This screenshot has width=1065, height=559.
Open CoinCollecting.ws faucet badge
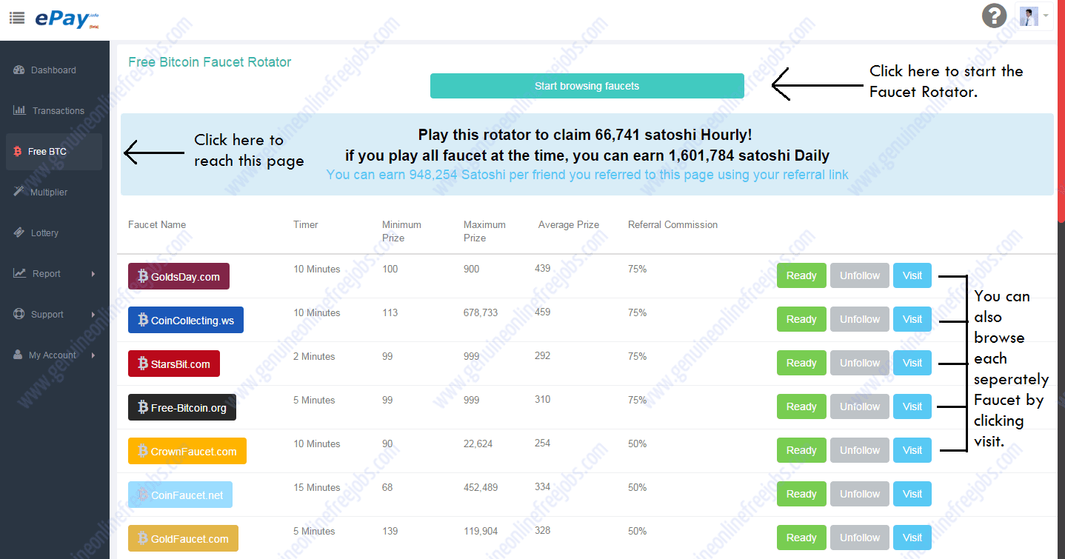[186, 320]
